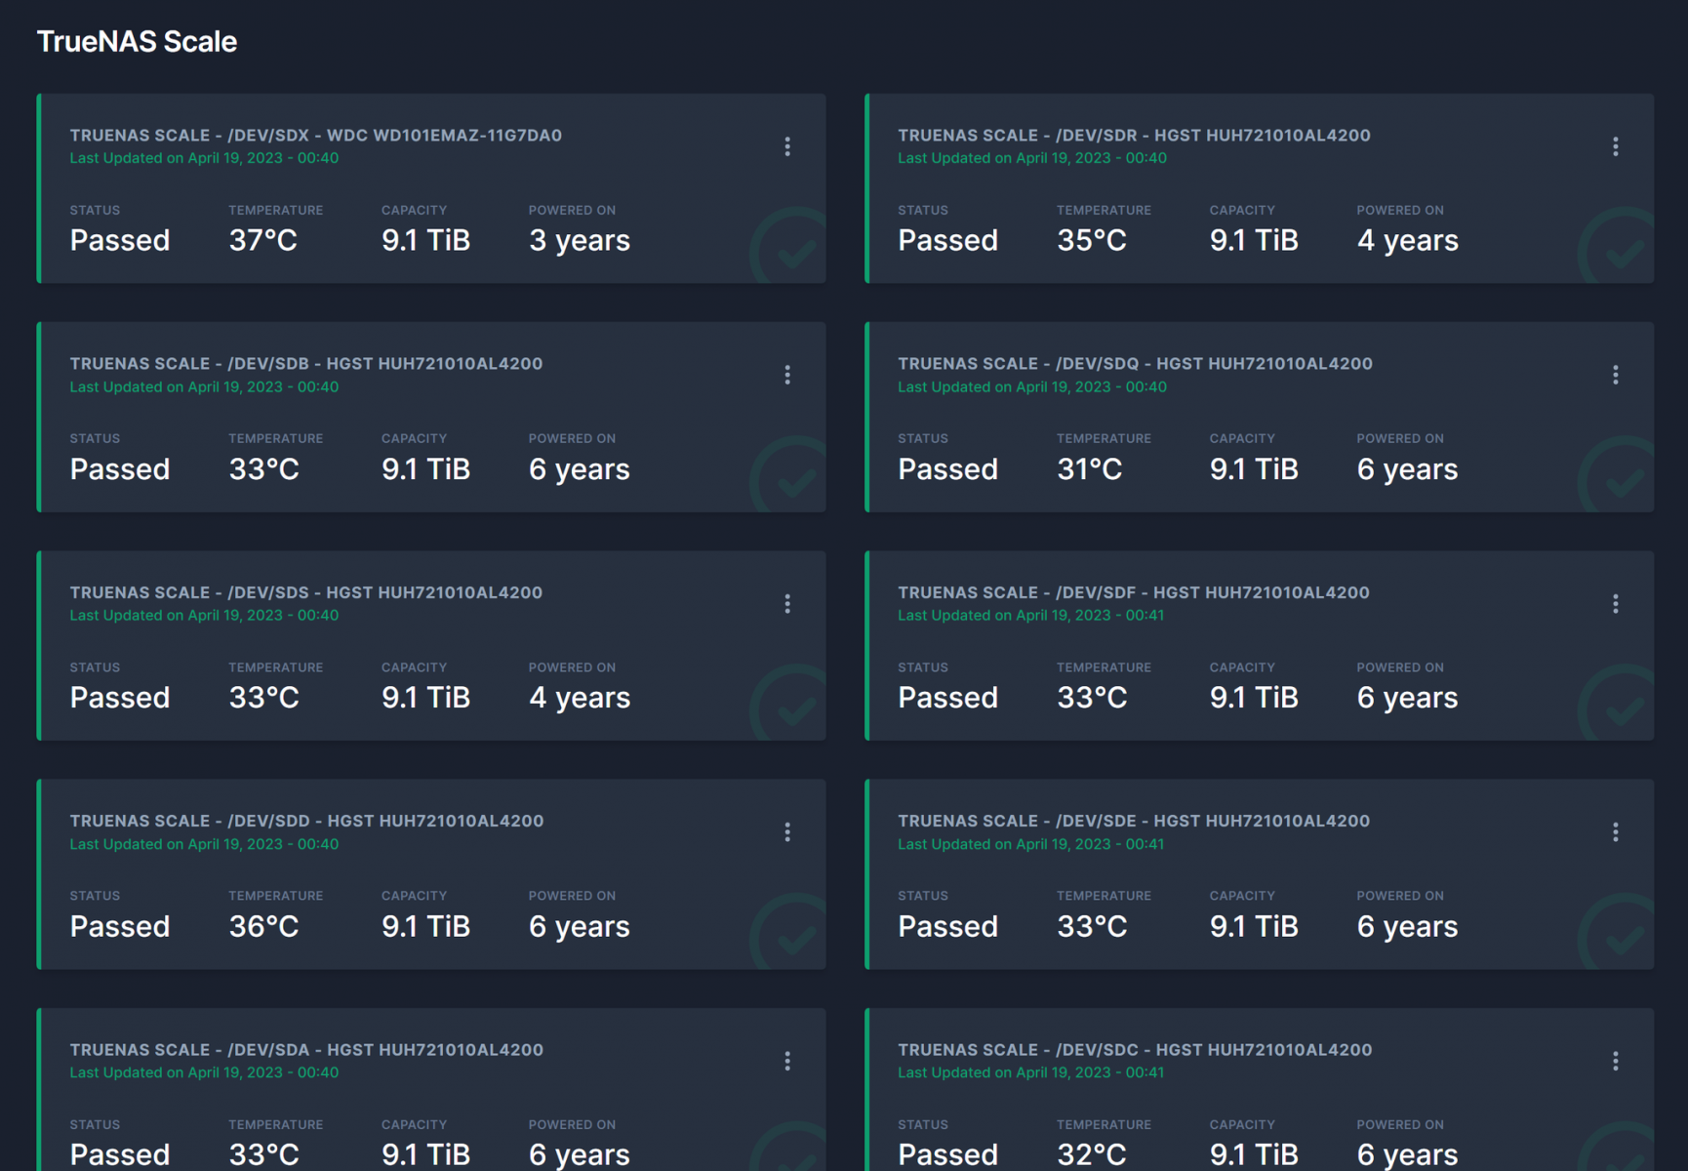This screenshot has height=1171, width=1688.
Task: Select the 36°C temperature on /dev/sdd
Action: (x=263, y=926)
